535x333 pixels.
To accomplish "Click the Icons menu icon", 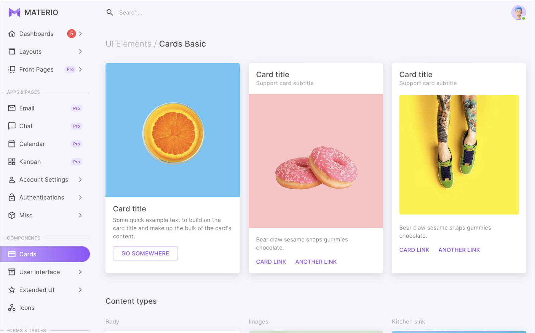I will click(12, 308).
